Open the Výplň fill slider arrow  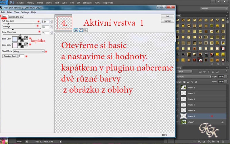pos(226,82)
